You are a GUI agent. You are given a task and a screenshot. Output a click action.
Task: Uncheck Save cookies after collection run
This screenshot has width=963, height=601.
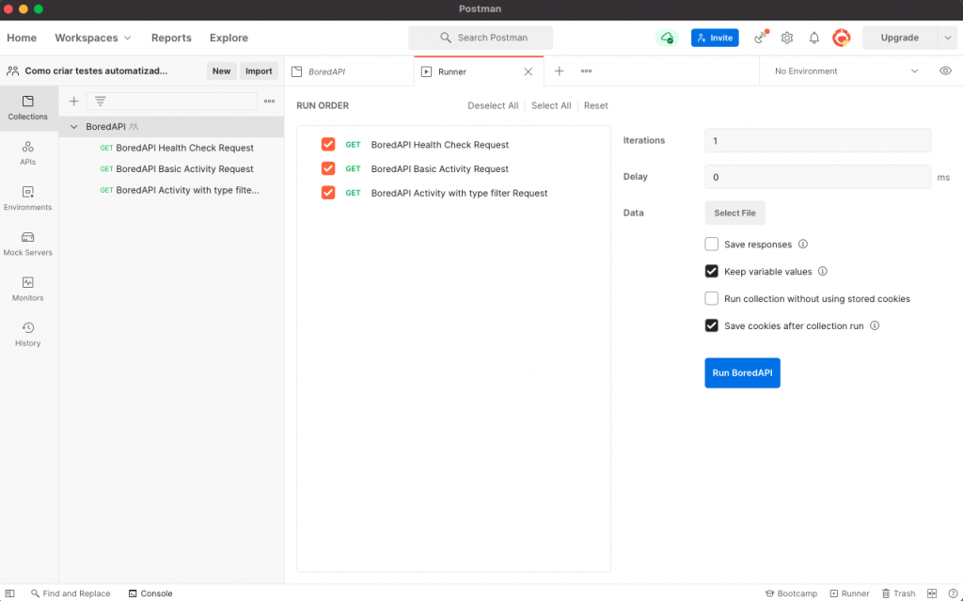click(x=711, y=325)
